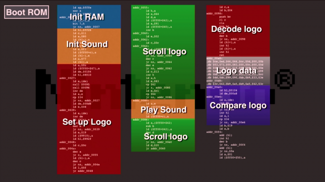Image resolution: width=325 pixels, height=182 pixels.
Task: Click the Init Sound orange block
Action: 89,46
